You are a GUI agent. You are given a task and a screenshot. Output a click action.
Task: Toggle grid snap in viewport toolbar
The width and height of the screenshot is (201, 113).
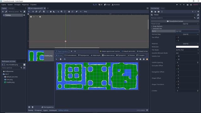click(x=62, y=12)
